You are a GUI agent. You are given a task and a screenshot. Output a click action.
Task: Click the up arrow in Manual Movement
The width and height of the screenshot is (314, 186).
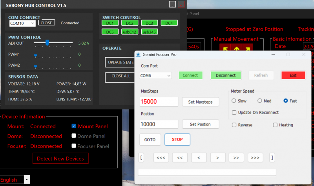[x=237, y=48]
